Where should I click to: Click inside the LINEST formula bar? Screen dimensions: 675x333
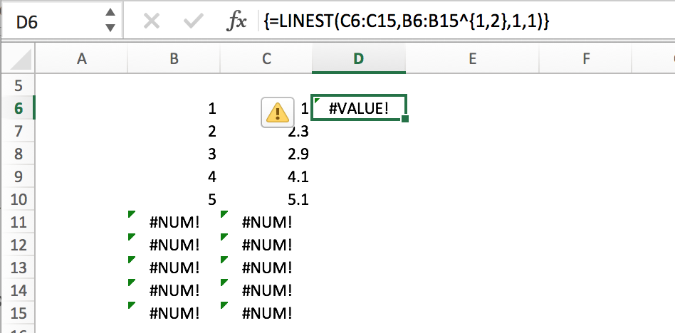point(427,21)
